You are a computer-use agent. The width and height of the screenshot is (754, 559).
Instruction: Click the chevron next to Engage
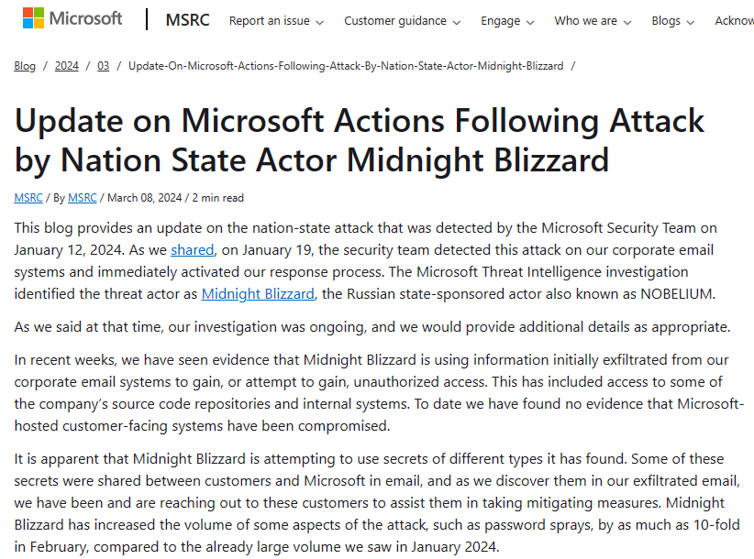click(529, 22)
